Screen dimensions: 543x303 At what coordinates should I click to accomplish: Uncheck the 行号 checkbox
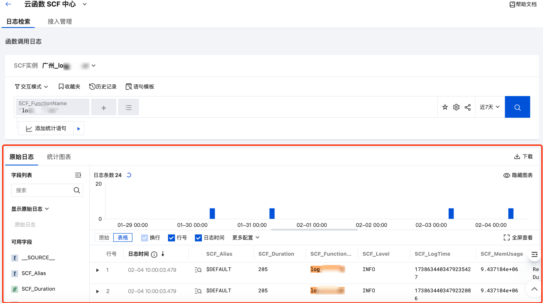(x=171, y=238)
